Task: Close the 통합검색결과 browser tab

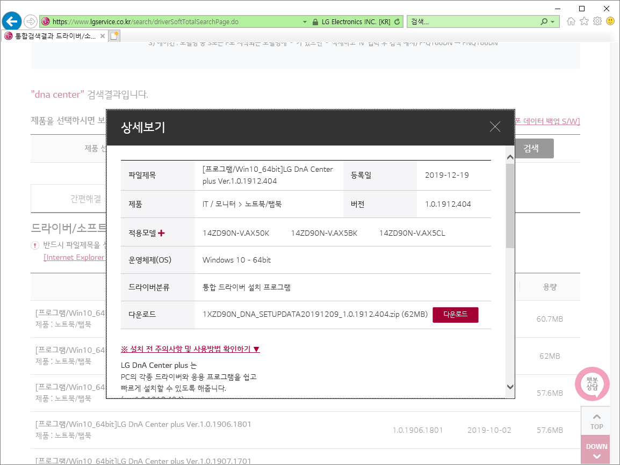Action: [x=103, y=36]
